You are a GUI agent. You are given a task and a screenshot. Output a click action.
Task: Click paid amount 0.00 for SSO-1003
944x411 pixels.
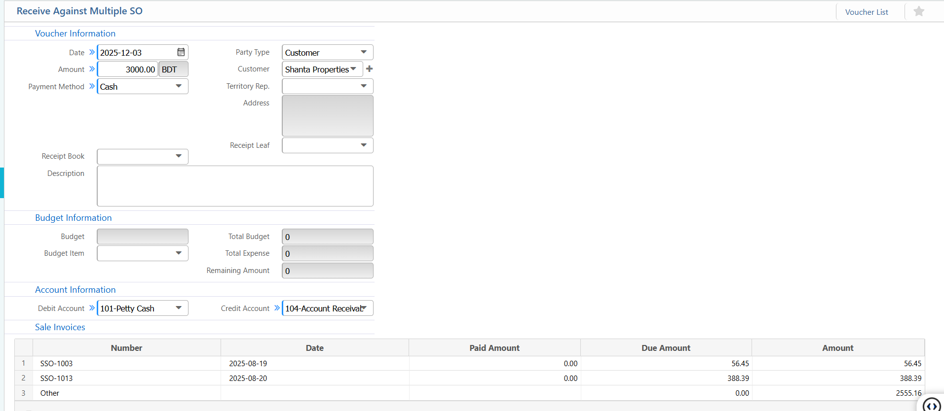(x=494, y=363)
